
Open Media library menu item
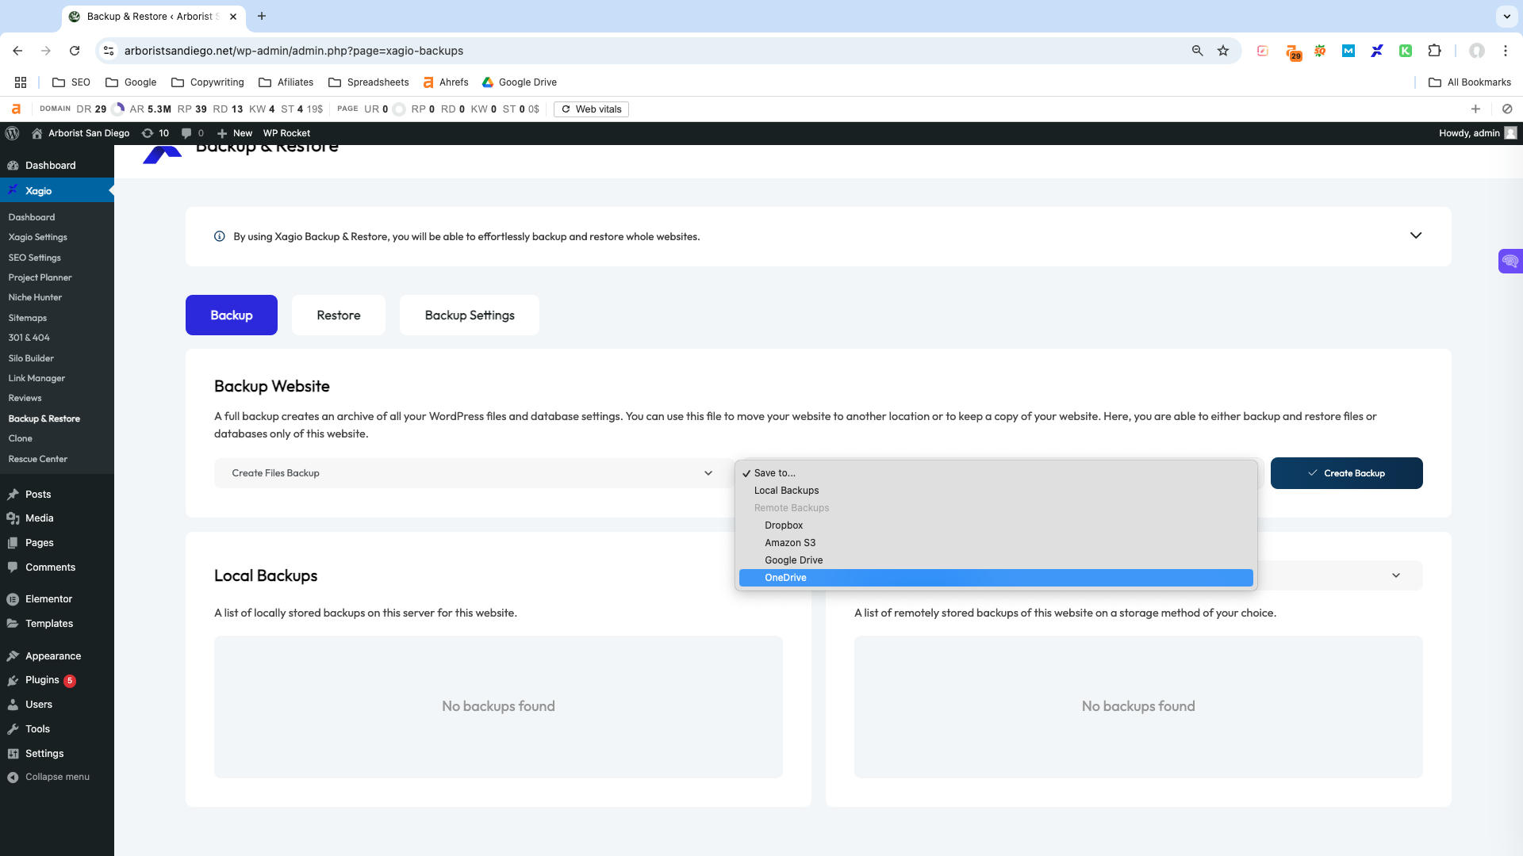pyautogui.click(x=57, y=518)
